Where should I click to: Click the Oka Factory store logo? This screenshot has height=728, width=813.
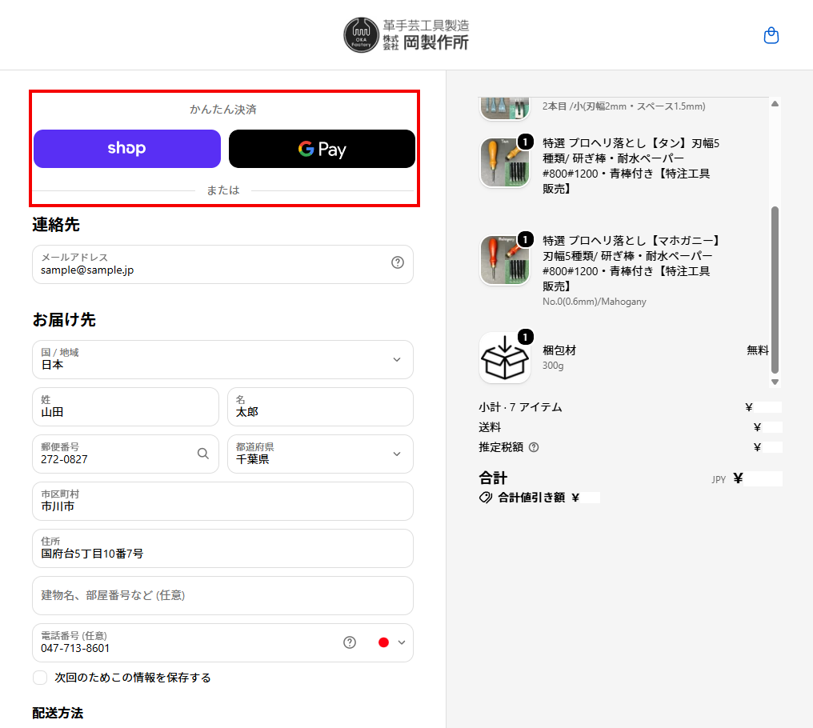406,35
